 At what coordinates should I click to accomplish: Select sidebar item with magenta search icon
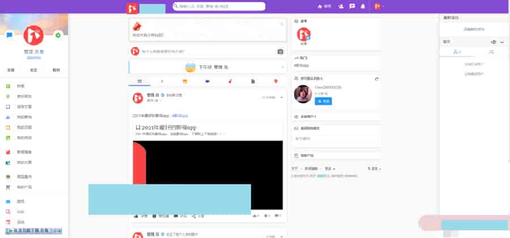coord(33,212)
